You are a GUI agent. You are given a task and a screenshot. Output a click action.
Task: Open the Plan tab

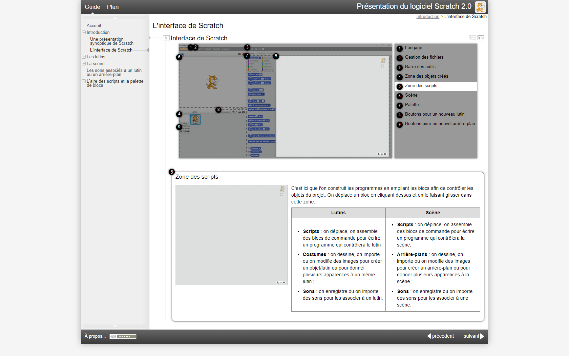pyautogui.click(x=113, y=7)
